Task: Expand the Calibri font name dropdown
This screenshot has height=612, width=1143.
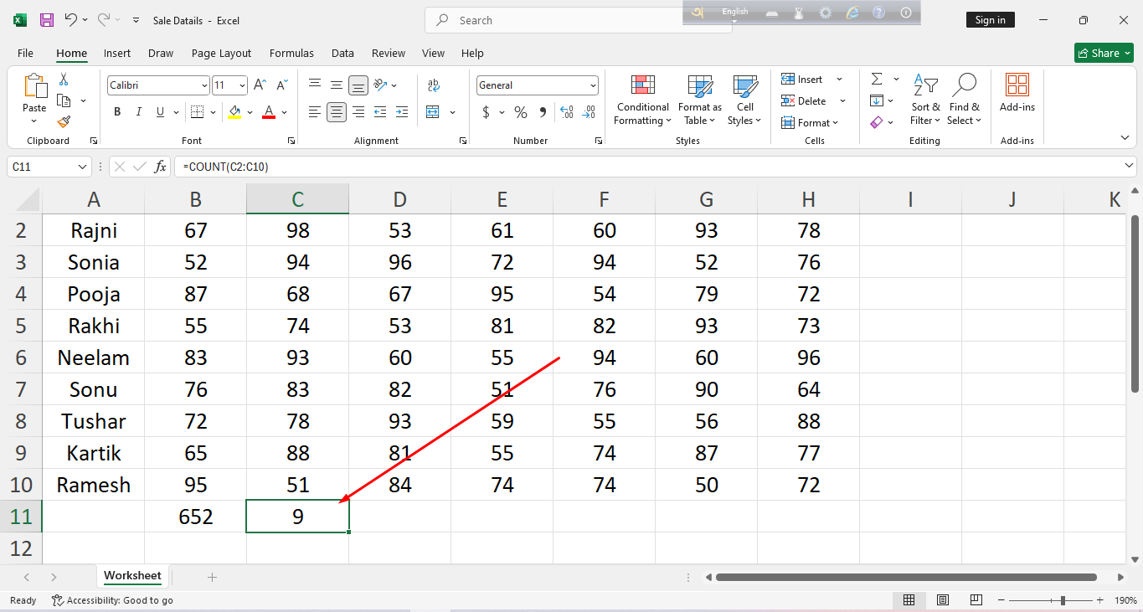Action: point(204,85)
